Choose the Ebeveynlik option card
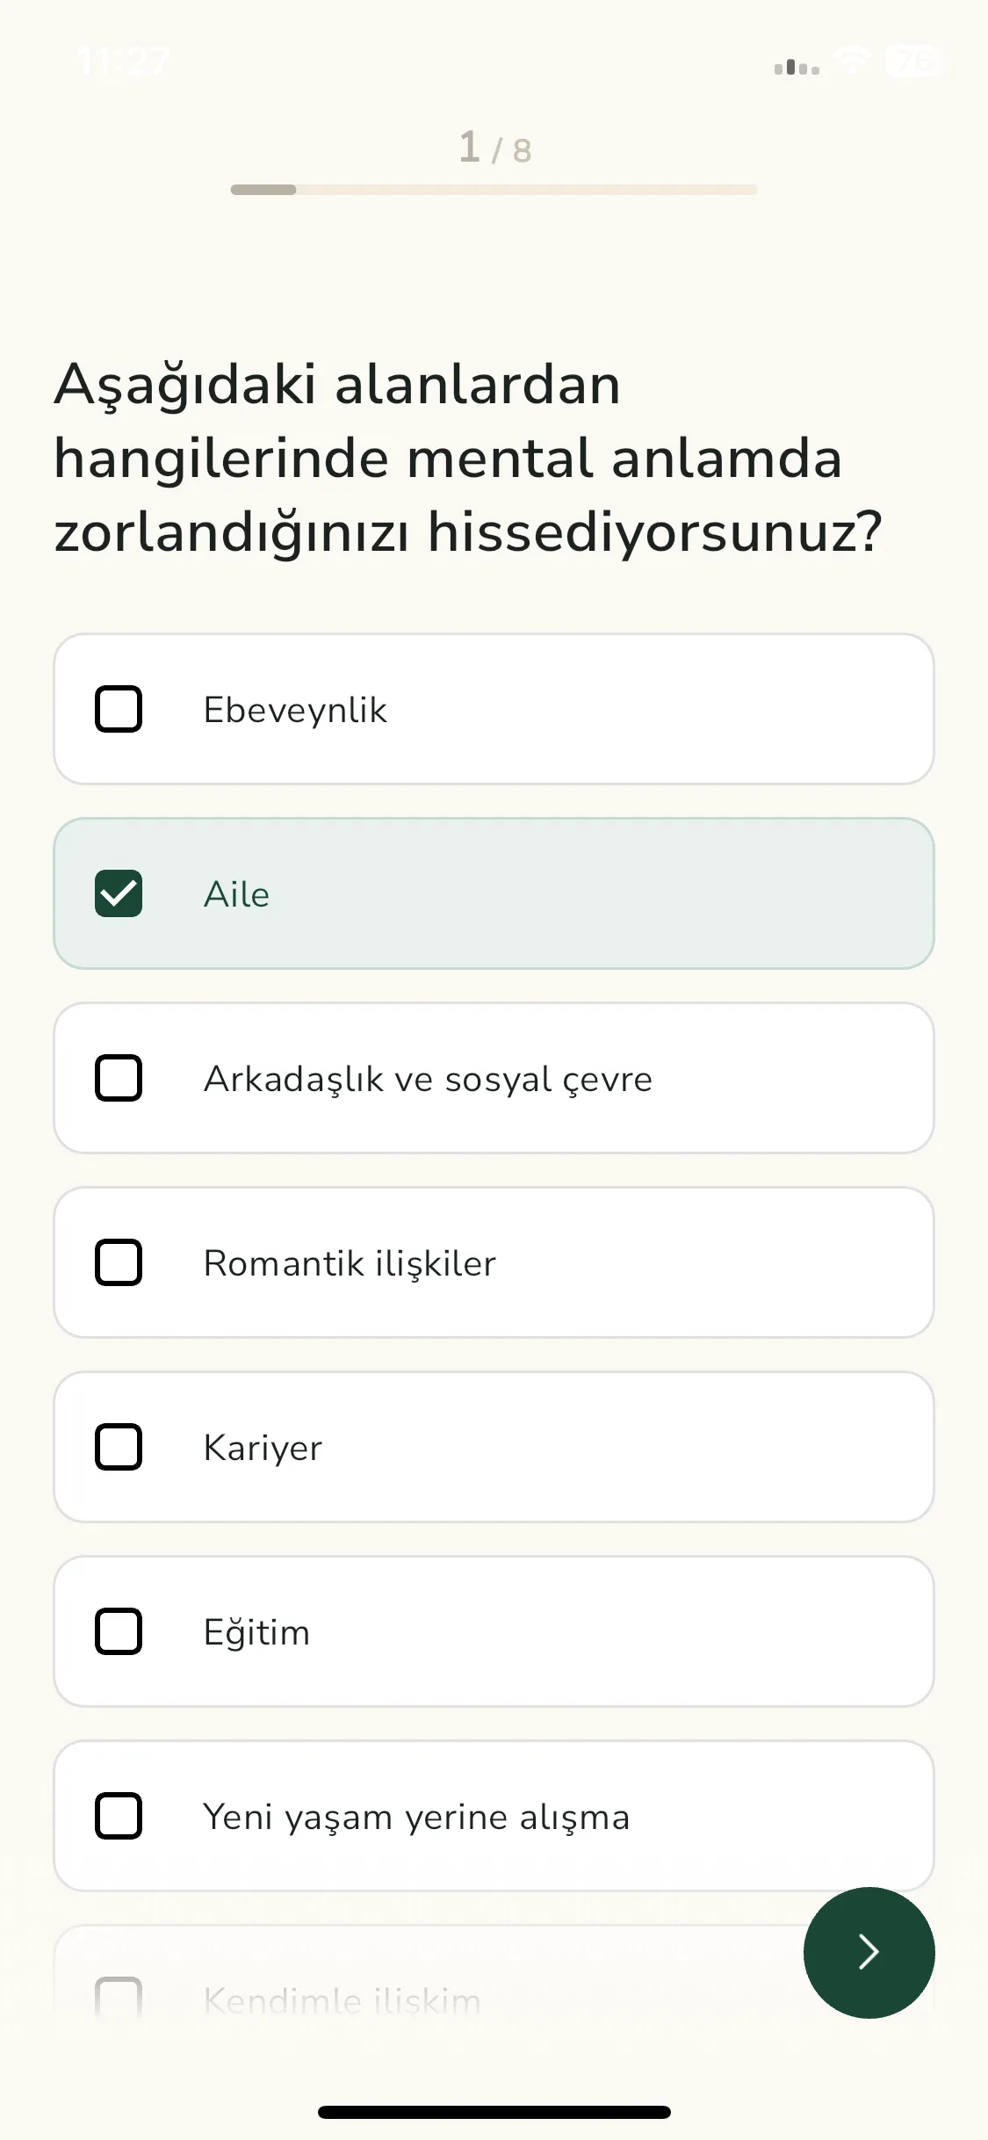The image size is (988, 2140). (494, 709)
